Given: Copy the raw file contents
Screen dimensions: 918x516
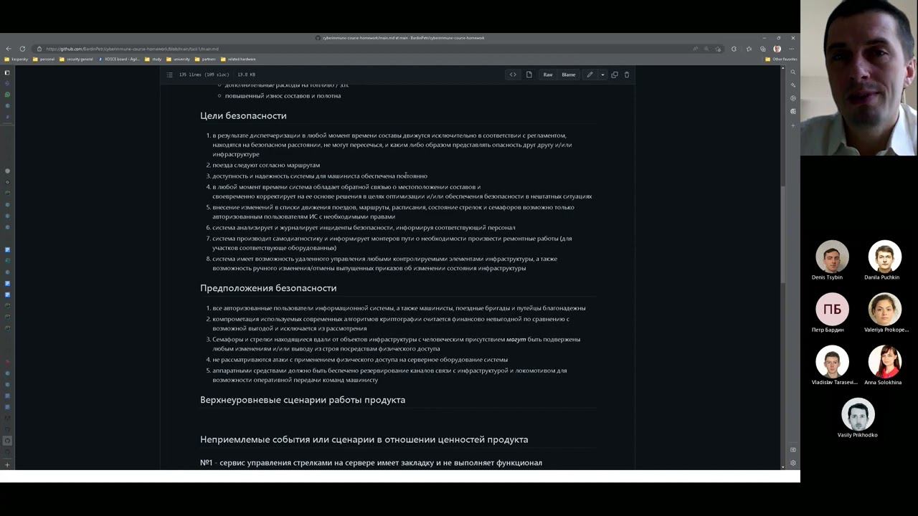Looking at the screenshot, I should tap(615, 75).
